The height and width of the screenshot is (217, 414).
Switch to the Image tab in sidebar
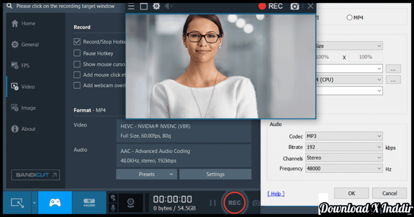[x=28, y=108]
